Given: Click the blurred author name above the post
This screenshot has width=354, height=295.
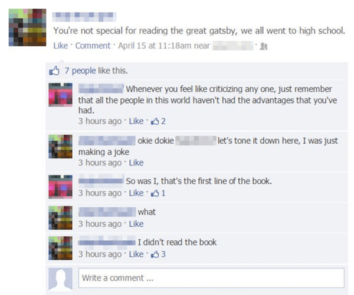Looking at the screenshot, I should tap(84, 17).
